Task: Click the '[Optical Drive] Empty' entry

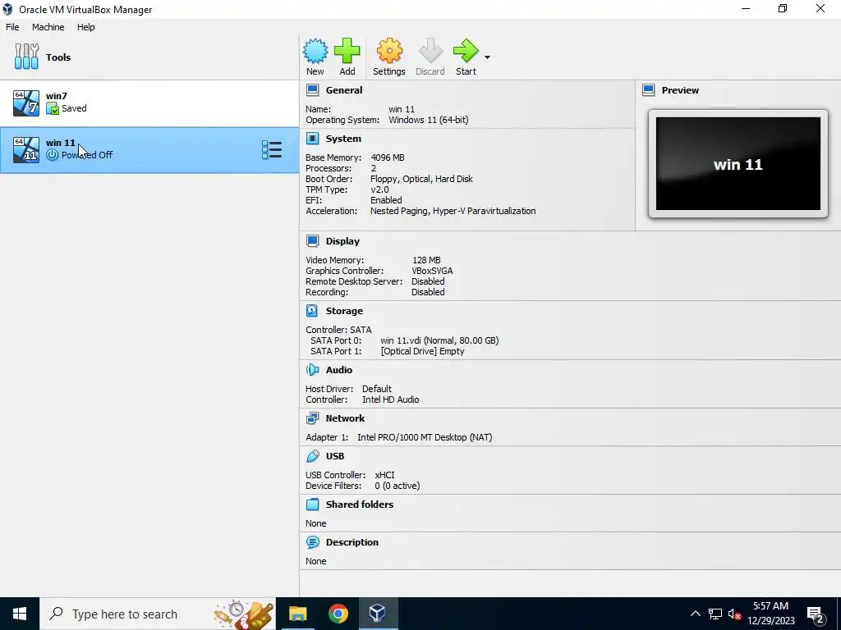Action: [423, 351]
